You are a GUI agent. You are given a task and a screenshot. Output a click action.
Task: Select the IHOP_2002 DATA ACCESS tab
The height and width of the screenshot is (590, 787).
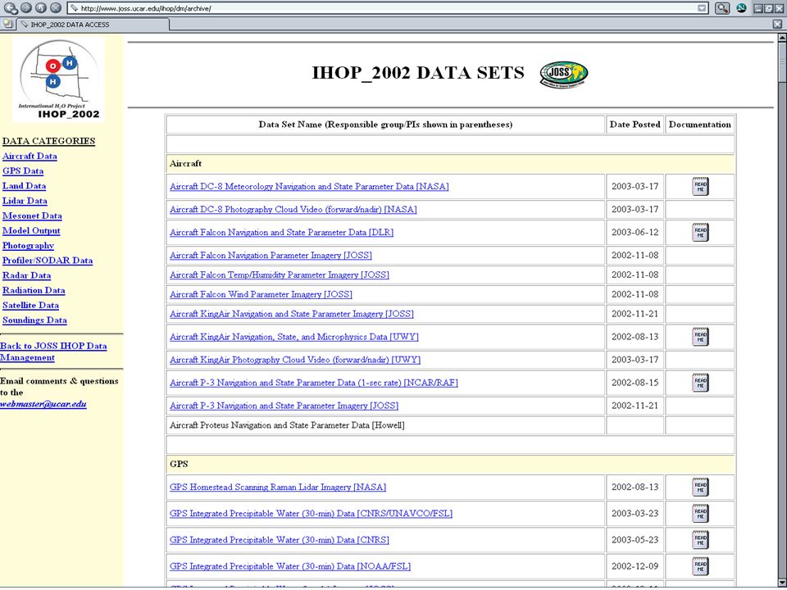[93, 24]
